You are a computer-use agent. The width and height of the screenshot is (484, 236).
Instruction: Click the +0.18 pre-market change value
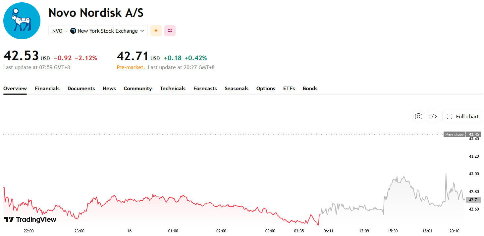point(173,58)
